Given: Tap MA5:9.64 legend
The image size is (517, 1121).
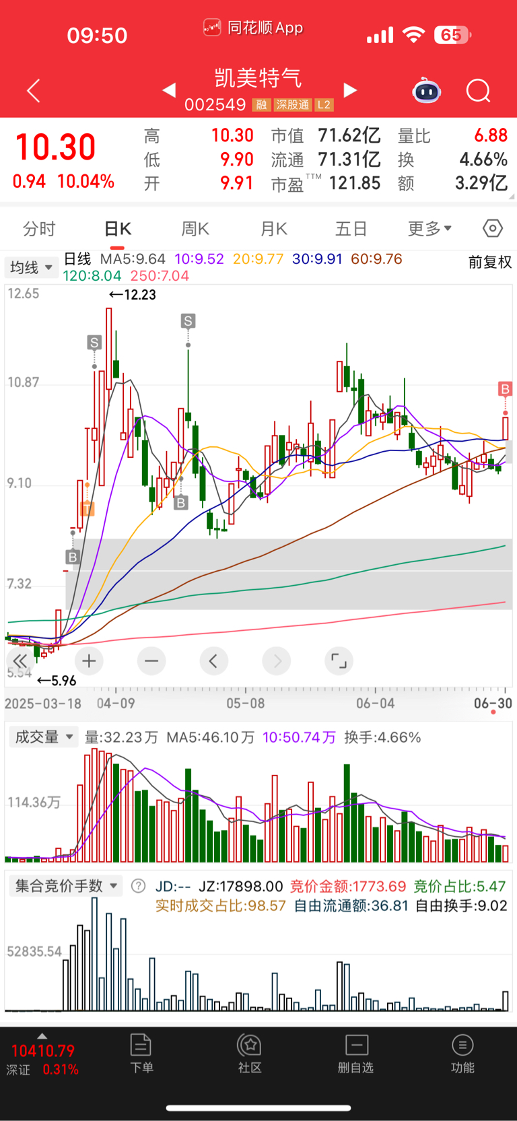Looking at the screenshot, I should (133, 259).
